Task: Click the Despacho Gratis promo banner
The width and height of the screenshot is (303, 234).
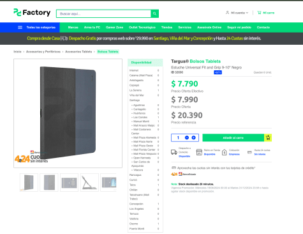Action: click(144, 38)
